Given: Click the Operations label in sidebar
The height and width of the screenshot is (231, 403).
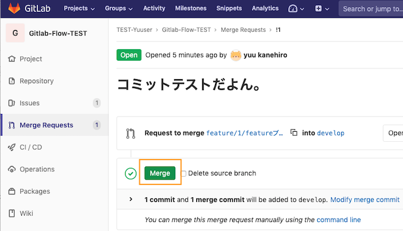Looking at the screenshot, I should click(37, 170).
